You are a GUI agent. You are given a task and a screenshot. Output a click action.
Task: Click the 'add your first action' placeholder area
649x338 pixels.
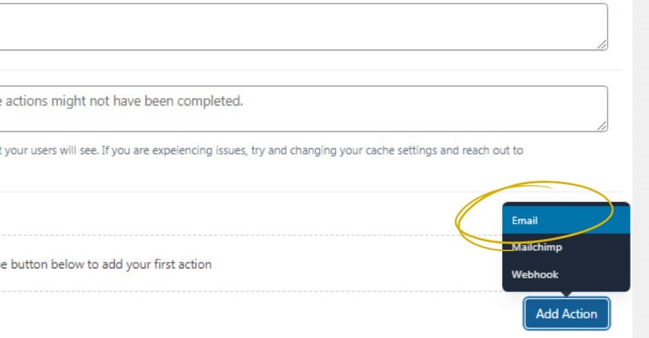coord(249,264)
